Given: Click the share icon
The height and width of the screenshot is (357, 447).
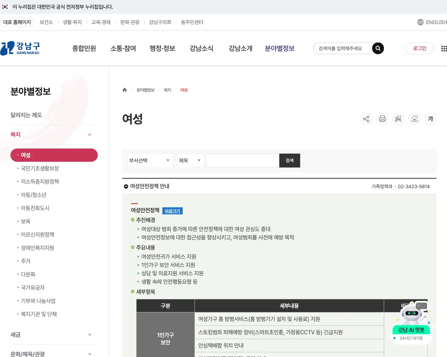Looking at the screenshot, I should tap(366, 119).
